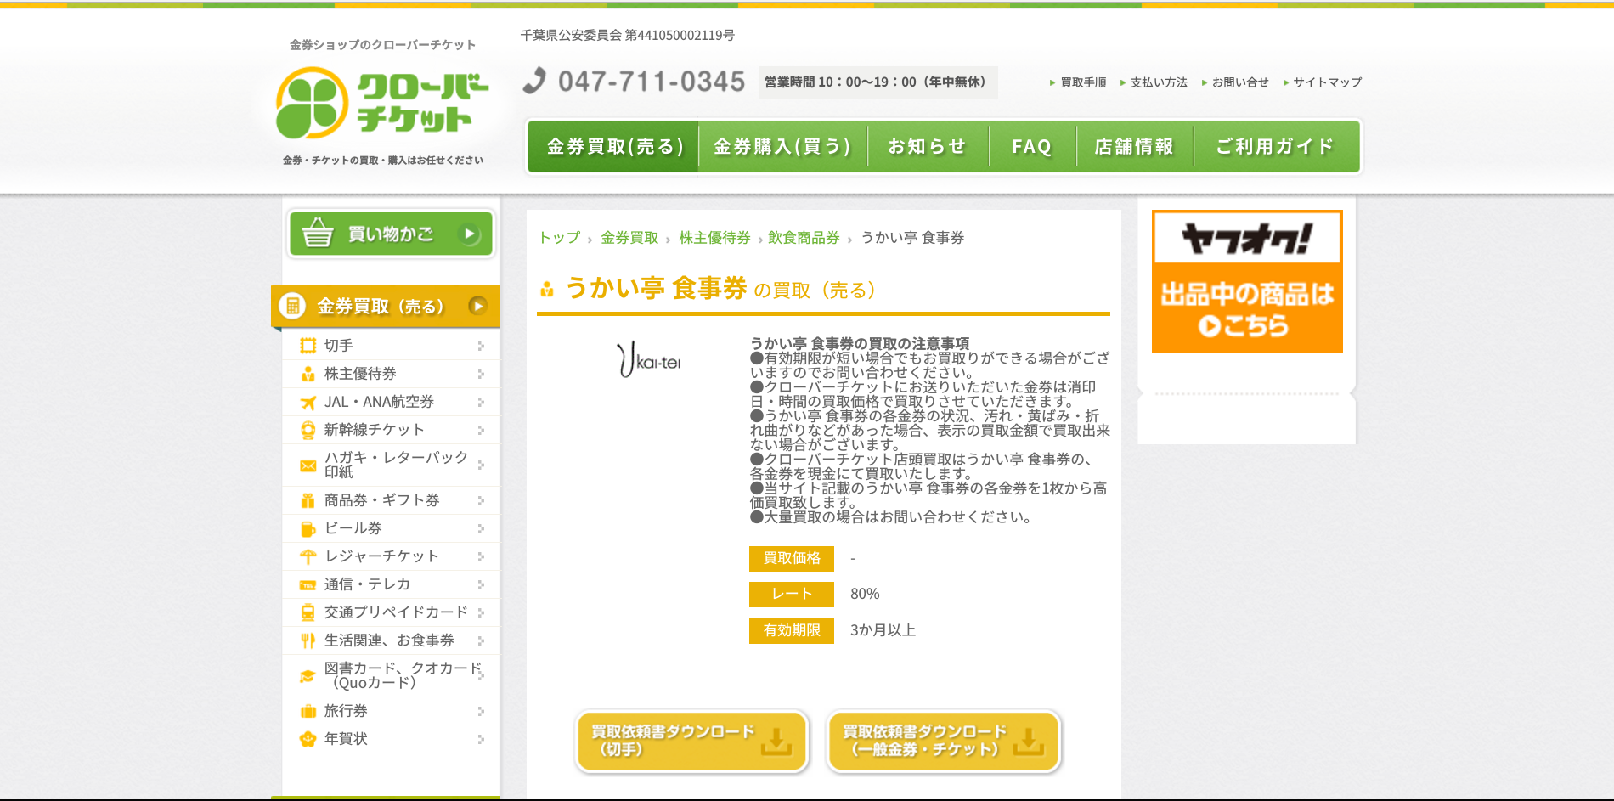Image resolution: width=1614 pixels, height=801 pixels.
Task: Expand the JAL・ANA航空券 category arrow
Action: [481, 402]
